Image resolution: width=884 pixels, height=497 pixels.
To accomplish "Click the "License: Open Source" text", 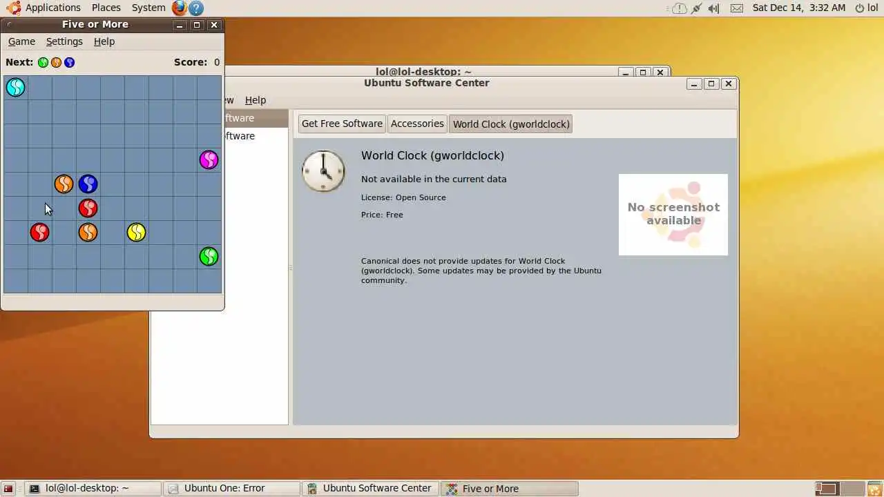I will point(403,197).
